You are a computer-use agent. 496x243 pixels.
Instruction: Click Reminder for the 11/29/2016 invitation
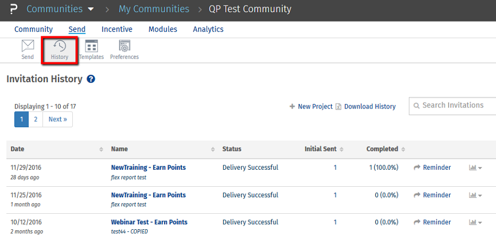(432, 168)
